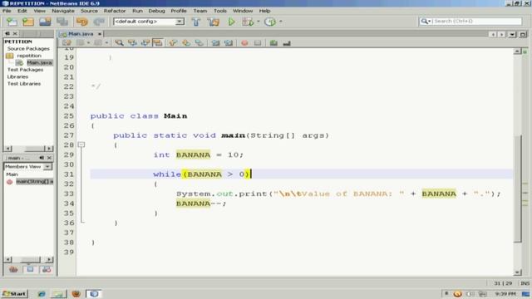Click the Open Project toolbar icon
Viewport: 532px width, 299px height.
tap(45, 22)
